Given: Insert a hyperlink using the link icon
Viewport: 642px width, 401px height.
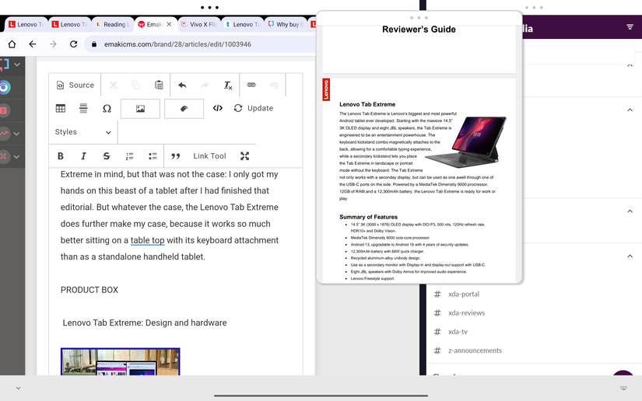Looking at the screenshot, I should [x=251, y=85].
